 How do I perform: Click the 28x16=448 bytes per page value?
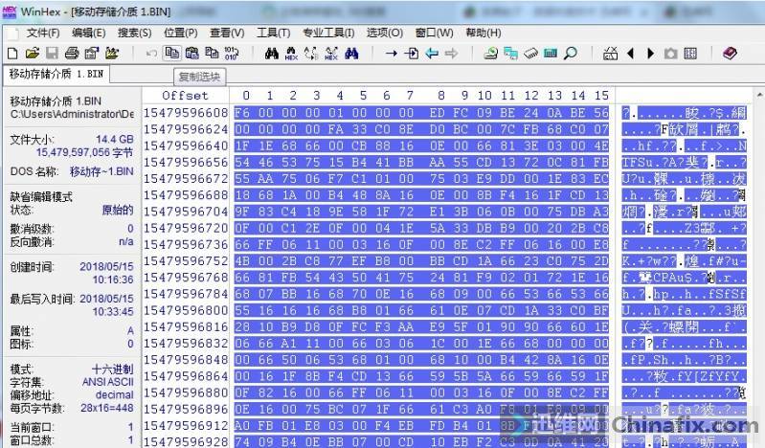point(107,408)
